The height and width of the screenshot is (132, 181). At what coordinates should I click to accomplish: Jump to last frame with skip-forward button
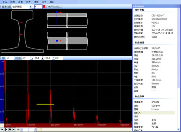click(14, 129)
